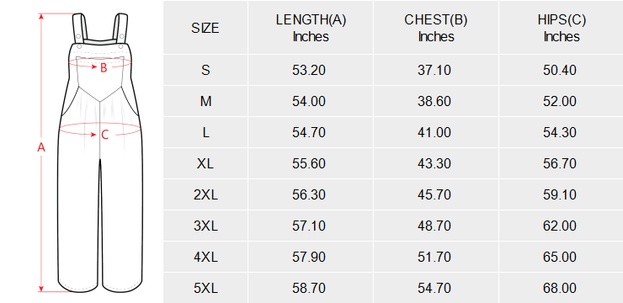Select the LENGTH(A) Inches header

pyautogui.click(x=311, y=28)
